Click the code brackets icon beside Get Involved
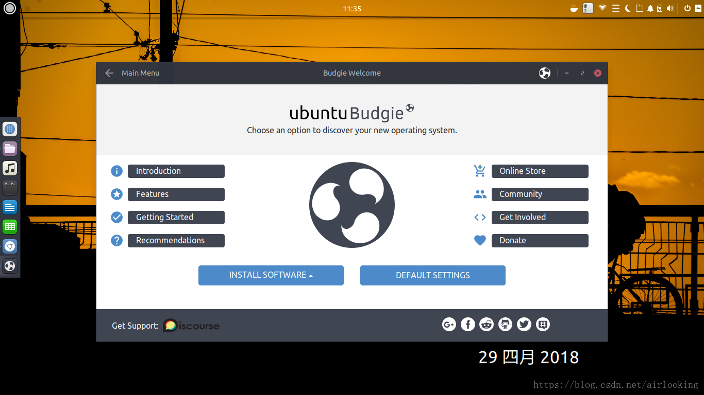This screenshot has width=704, height=395. coord(480,218)
